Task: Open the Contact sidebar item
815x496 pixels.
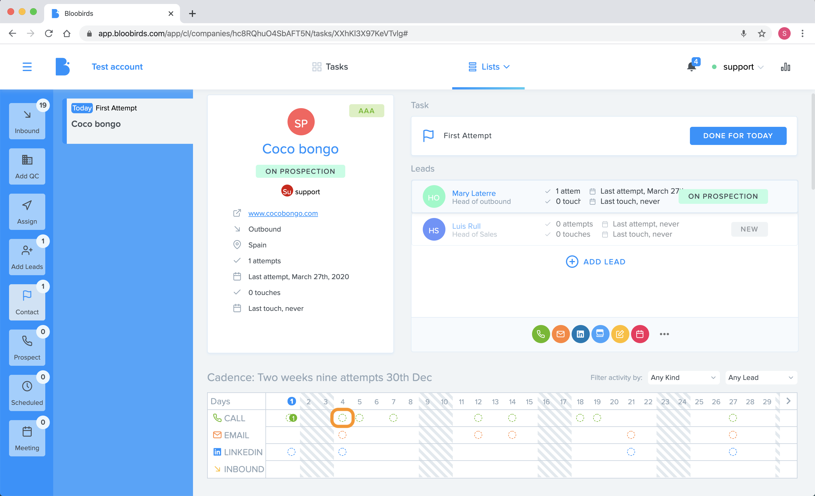Action: [x=27, y=302]
